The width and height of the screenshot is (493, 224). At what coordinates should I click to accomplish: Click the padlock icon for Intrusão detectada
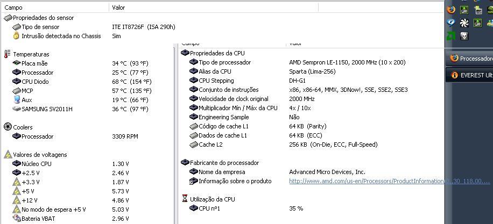click(x=16, y=36)
